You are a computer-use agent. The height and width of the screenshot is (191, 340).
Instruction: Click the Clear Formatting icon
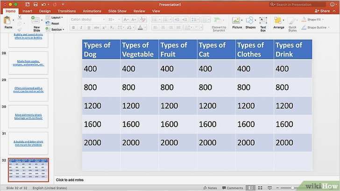pos(143,20)
